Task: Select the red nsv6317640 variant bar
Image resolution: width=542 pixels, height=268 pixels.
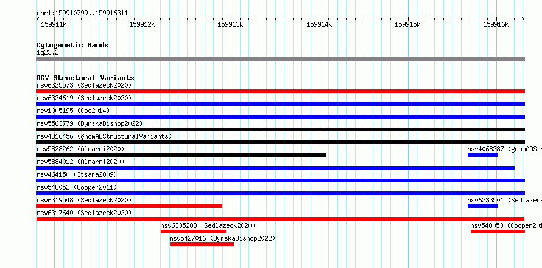Action: (x=280, y=219)
